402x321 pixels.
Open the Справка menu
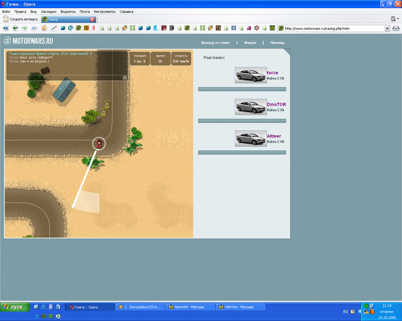(x=126, y=12)
